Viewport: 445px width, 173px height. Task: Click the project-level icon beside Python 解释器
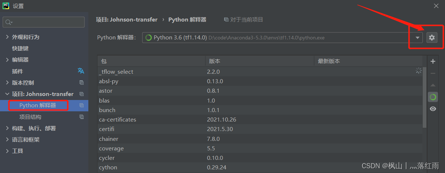coord(81,105)
